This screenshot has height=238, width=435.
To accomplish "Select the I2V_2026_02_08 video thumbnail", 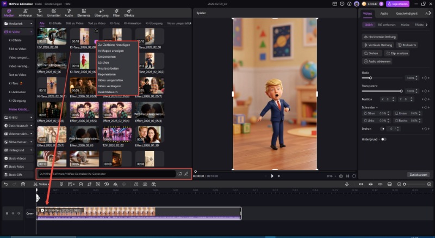I will (x=52, y=36).
